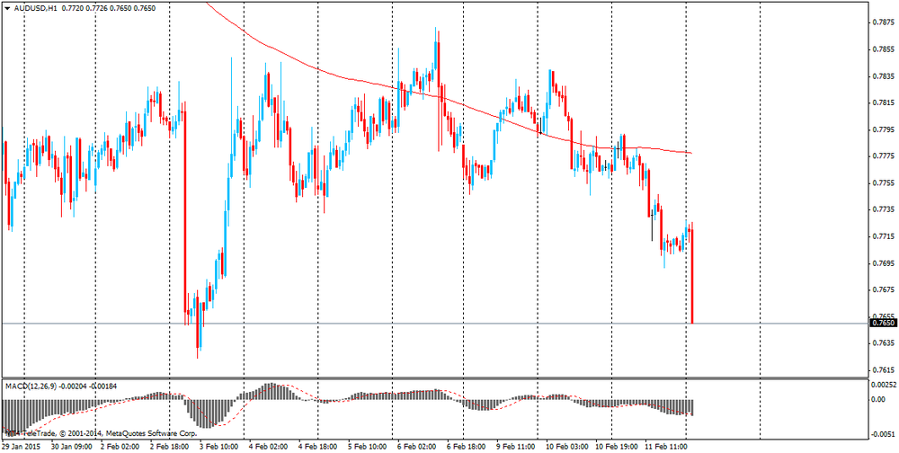The height and width of the screenshot is (453, 899).
Task: Select the 0.7775 price axis label
Action: click(885, 156)
